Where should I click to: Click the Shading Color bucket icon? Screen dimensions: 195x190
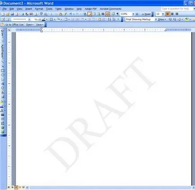point(58,19)
